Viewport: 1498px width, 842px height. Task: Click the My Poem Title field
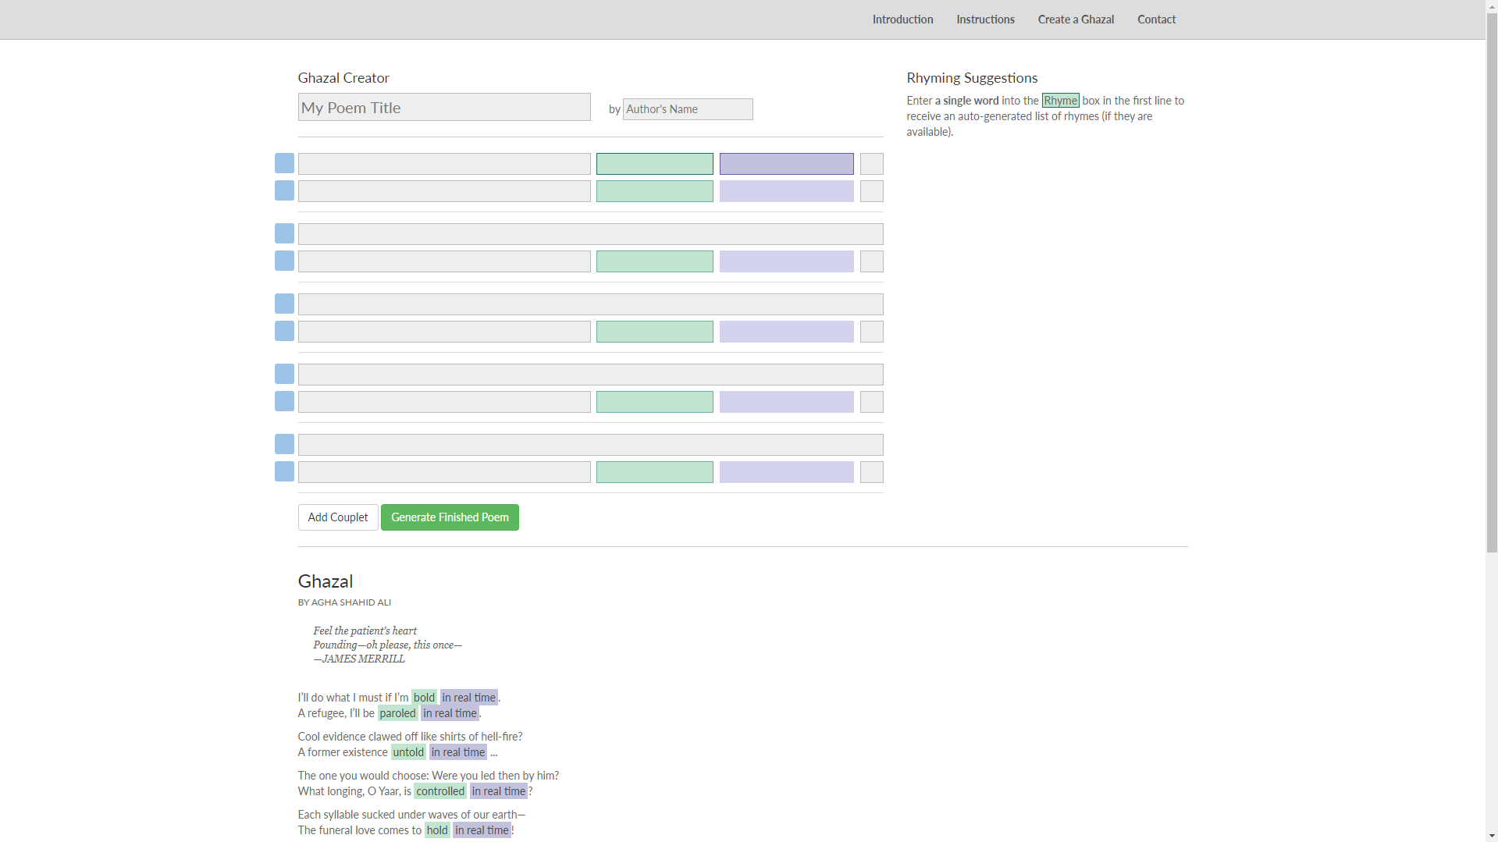coord(443,108)
